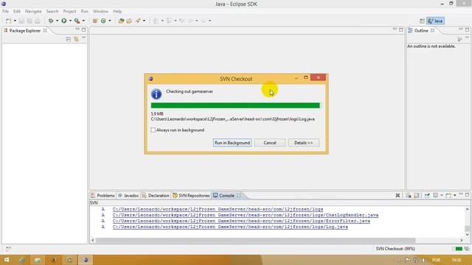Click the Progress view icon in status bar

click(x=467, y=249)
